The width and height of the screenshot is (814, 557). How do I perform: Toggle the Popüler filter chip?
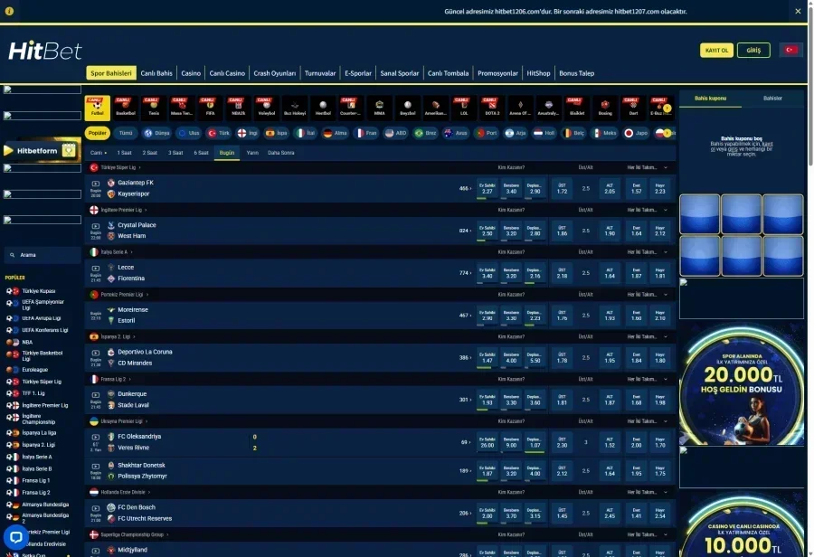[x=97, y=133]
